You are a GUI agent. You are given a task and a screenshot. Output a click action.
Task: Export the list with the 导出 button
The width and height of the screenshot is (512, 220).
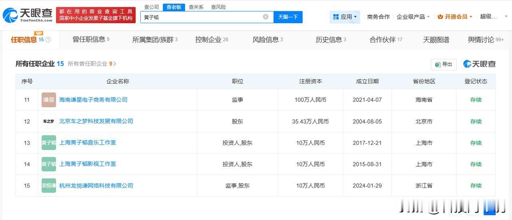pos(444,64)
